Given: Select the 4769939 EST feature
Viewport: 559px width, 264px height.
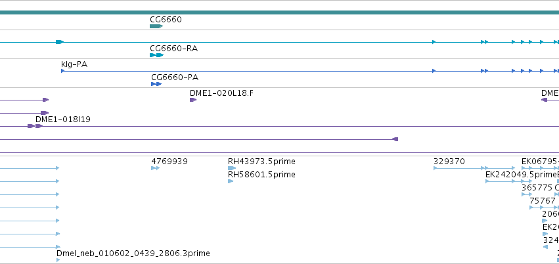Looking at the screenshot, I should (156, 168).
